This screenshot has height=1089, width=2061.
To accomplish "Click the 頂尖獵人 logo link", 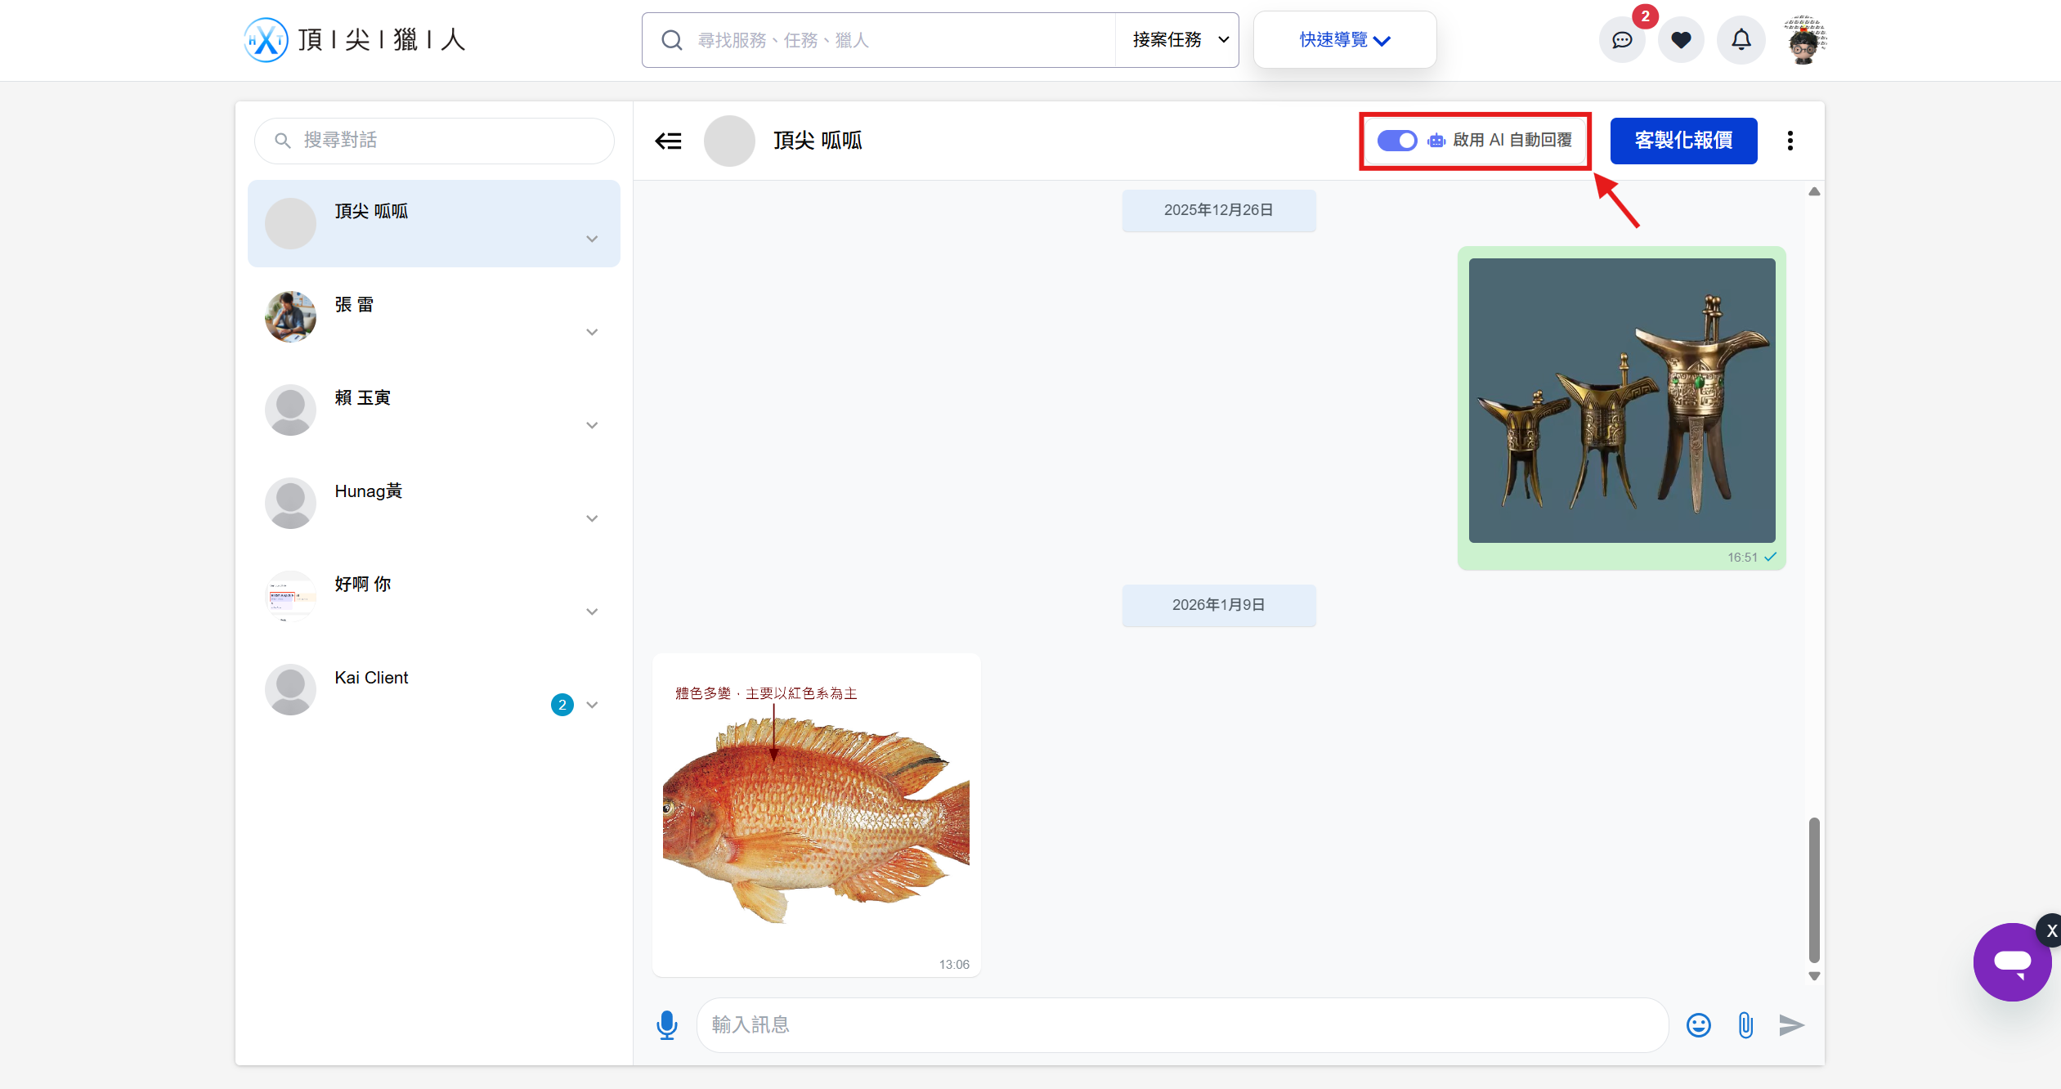I will (x=355, y=40).
